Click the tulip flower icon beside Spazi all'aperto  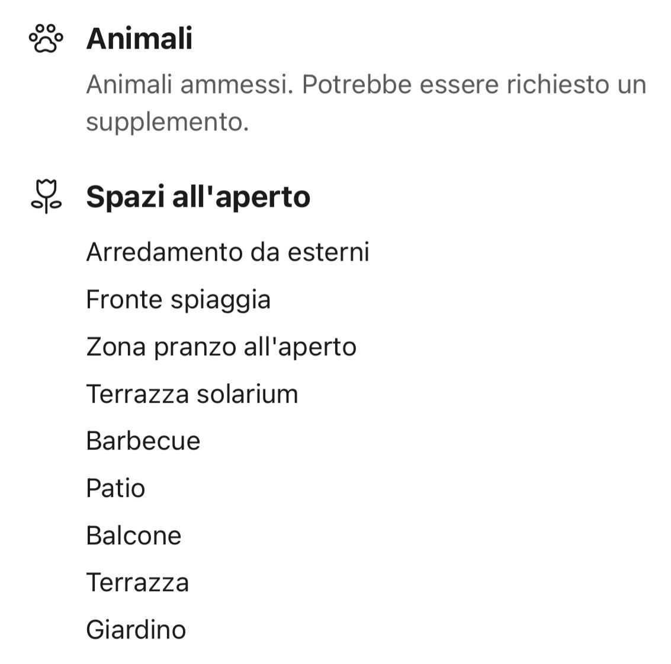[46, 196]
